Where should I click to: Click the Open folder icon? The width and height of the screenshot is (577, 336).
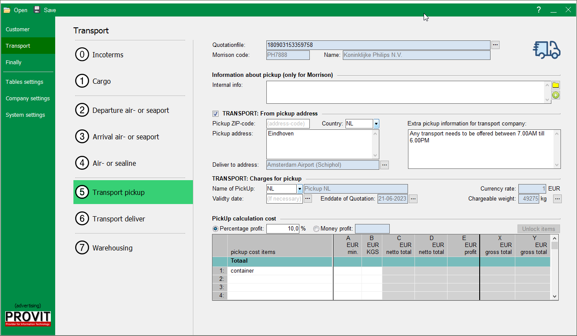tap(7, 10)
